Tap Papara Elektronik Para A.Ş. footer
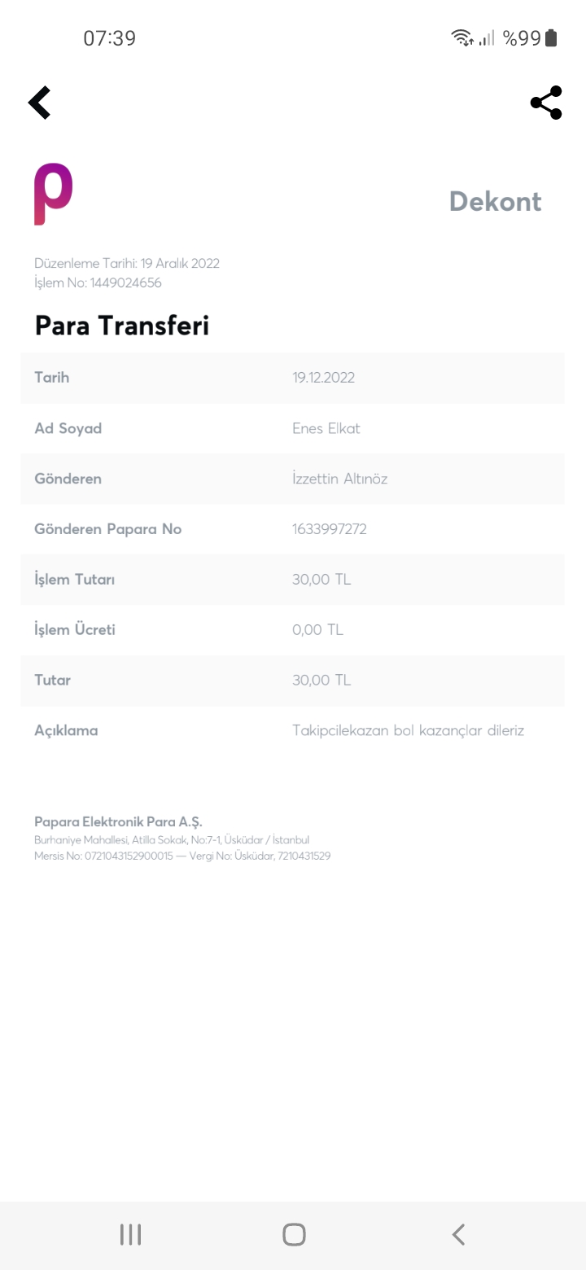This screenshot has width=586, height=1270. click(118, 821)
